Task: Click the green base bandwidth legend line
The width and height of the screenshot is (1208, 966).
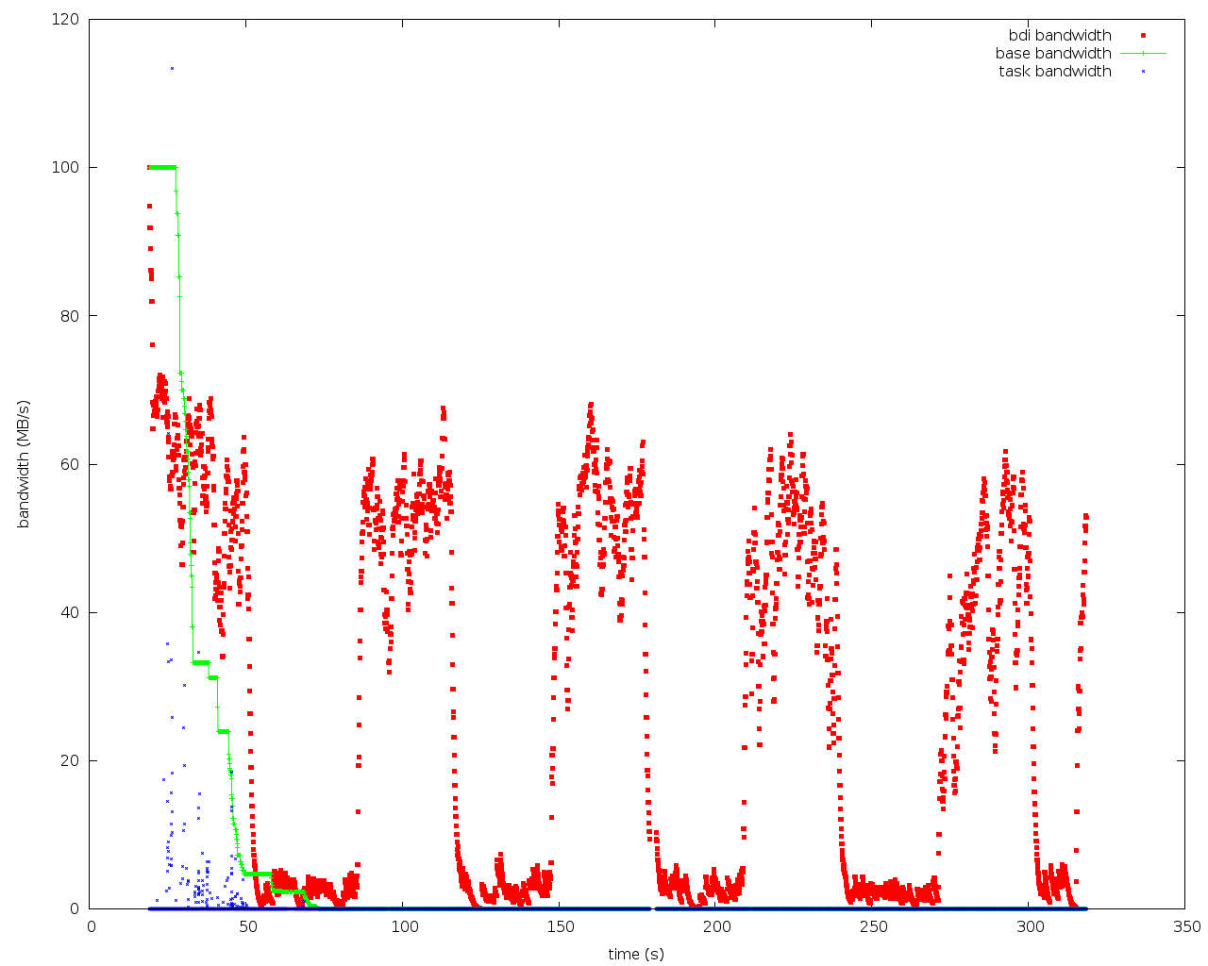Action: [1143, 54]
